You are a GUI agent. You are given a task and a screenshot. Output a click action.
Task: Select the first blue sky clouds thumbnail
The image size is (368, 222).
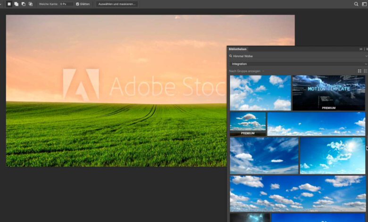(260, 93)
